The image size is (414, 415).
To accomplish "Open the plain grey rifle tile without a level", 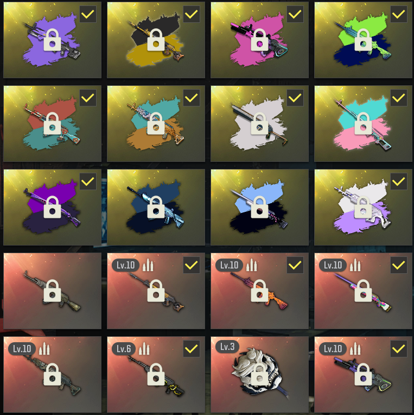I will tap(52, 291).
